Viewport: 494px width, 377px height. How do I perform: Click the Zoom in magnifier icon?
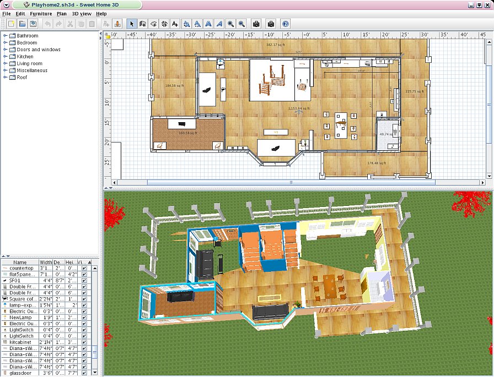(x=230, y=24)
